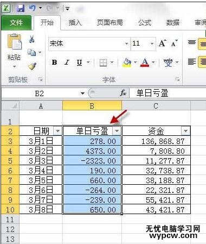The height and width of the screenshot is (244, 206).
Task: Open the 单日亏盈 filter dropdown
Action: point(117,130)
